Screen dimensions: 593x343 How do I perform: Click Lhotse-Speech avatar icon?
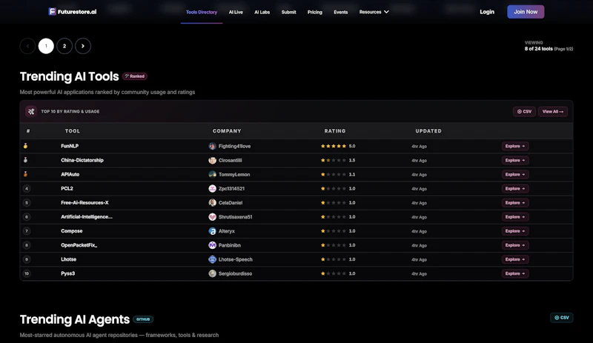coord(212,259)
